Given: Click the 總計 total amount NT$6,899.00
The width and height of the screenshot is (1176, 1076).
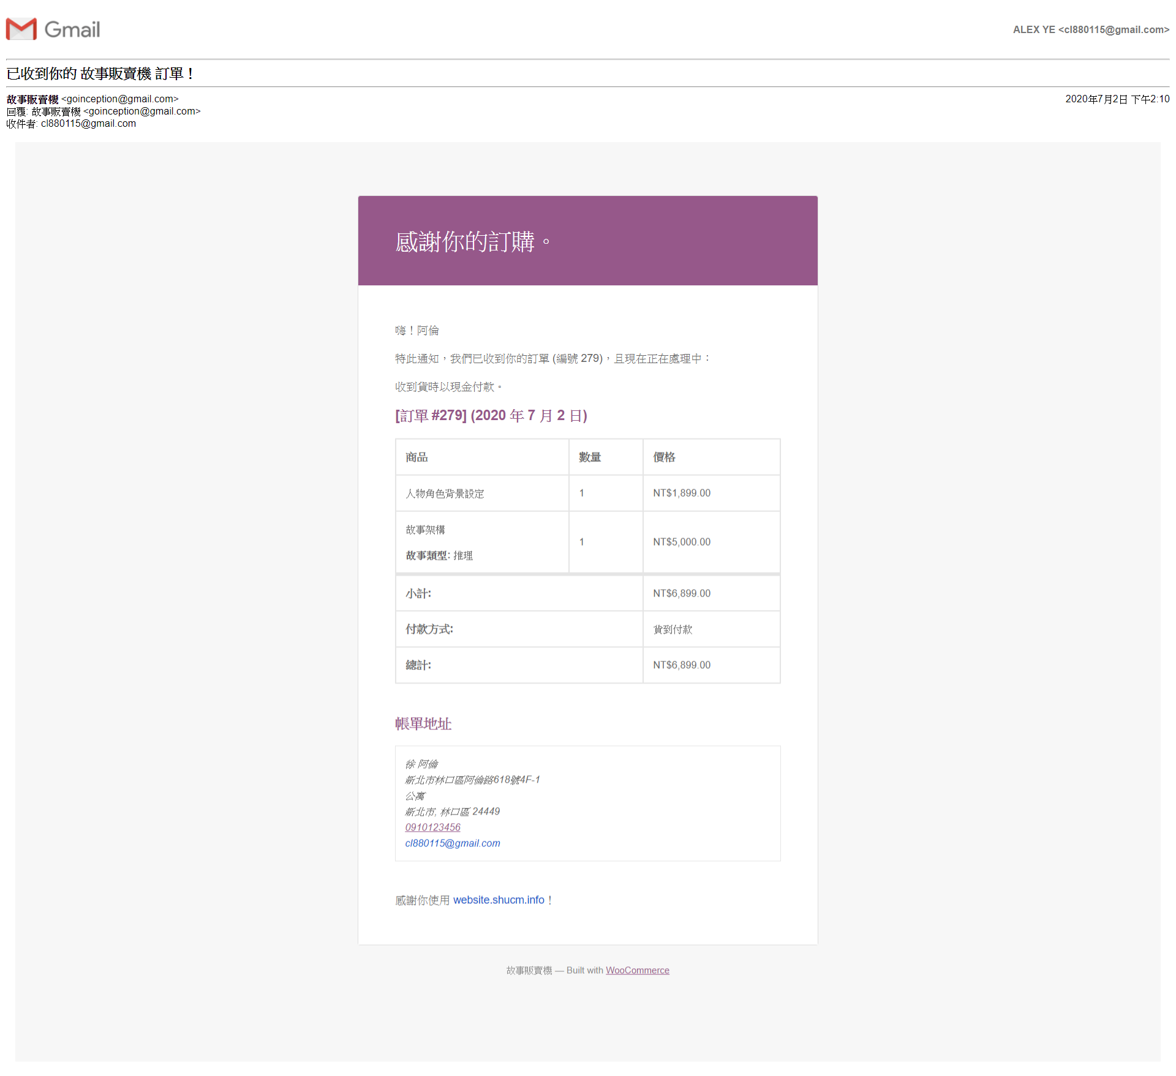Looking at the screenshot, I should point(681,665).
